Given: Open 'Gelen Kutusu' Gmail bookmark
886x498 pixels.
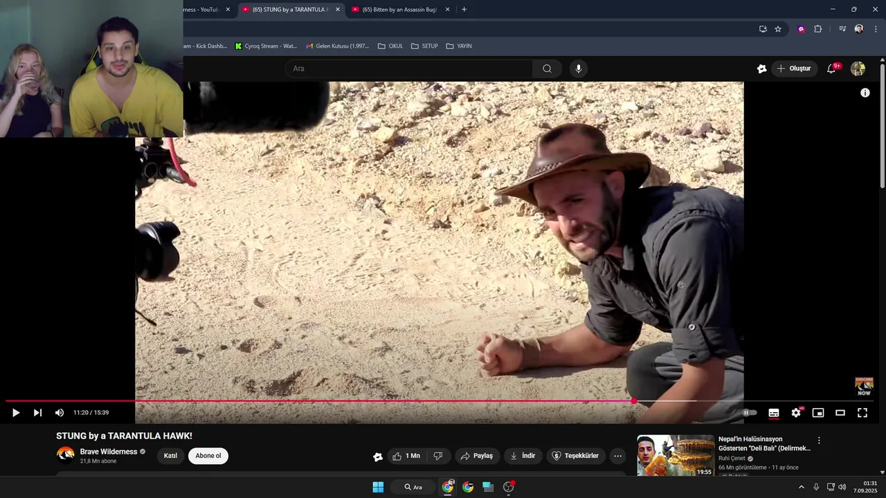Looking at the screenshot, I should pyautogui.click(x=338, y=46).
